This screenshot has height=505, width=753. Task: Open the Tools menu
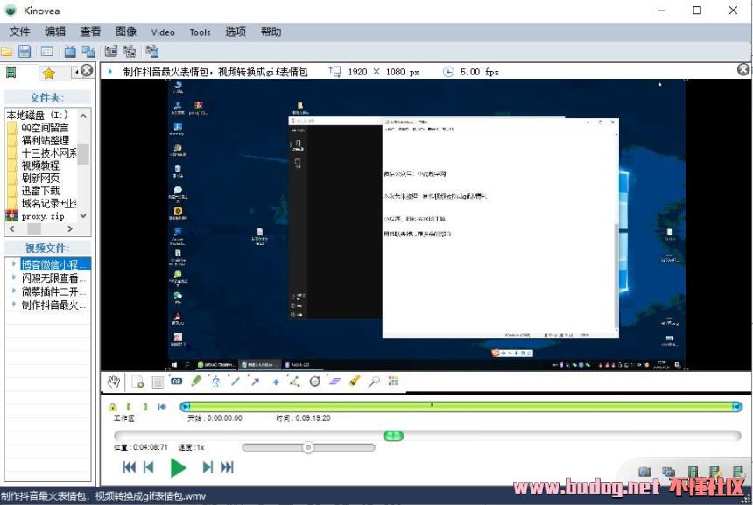pyautogui.click(x=200, y=32)
